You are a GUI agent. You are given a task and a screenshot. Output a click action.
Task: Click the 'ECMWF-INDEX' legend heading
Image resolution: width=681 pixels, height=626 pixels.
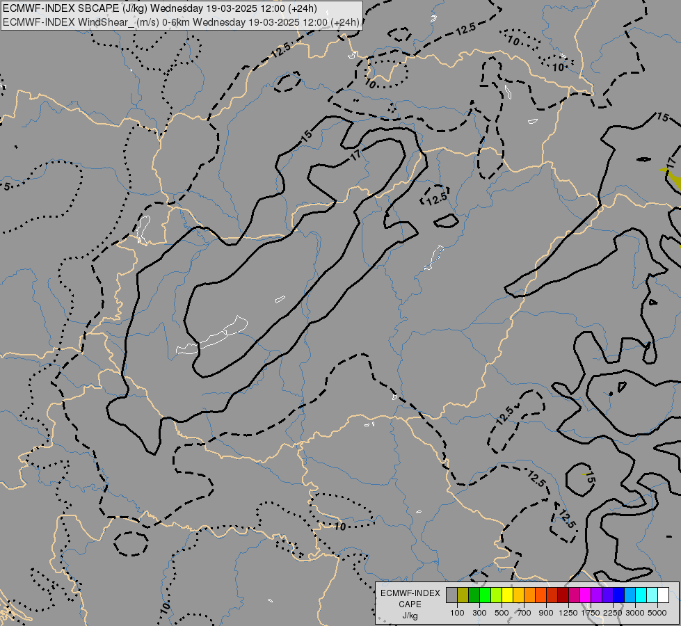[410, 593]
